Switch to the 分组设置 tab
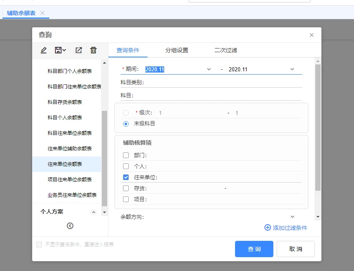This screenshot has height=271, width=354. coord(177,51)
